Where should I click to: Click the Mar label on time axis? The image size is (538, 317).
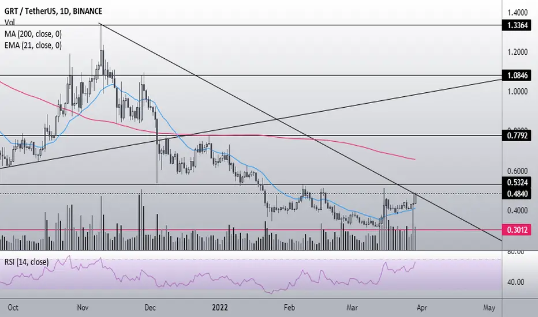point(352,307)
